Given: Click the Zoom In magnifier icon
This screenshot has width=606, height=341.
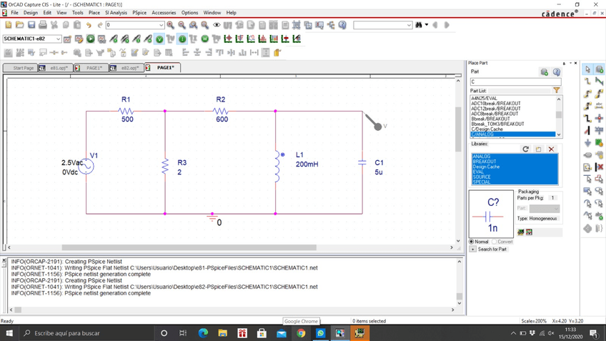Looking at the screenshot, I should [170, 25].
